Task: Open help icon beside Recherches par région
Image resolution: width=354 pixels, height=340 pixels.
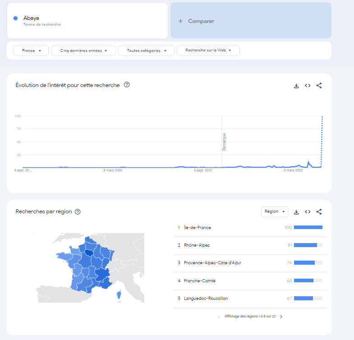Action: 78,212
